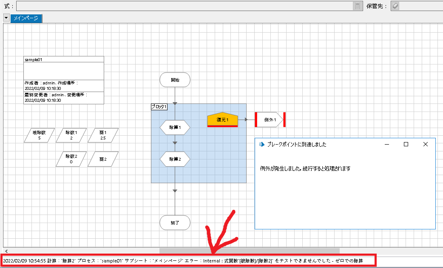Click the ブレークポイントに到達しました dialog title
This screenshot has height=268, width=443.
[297, 144]
